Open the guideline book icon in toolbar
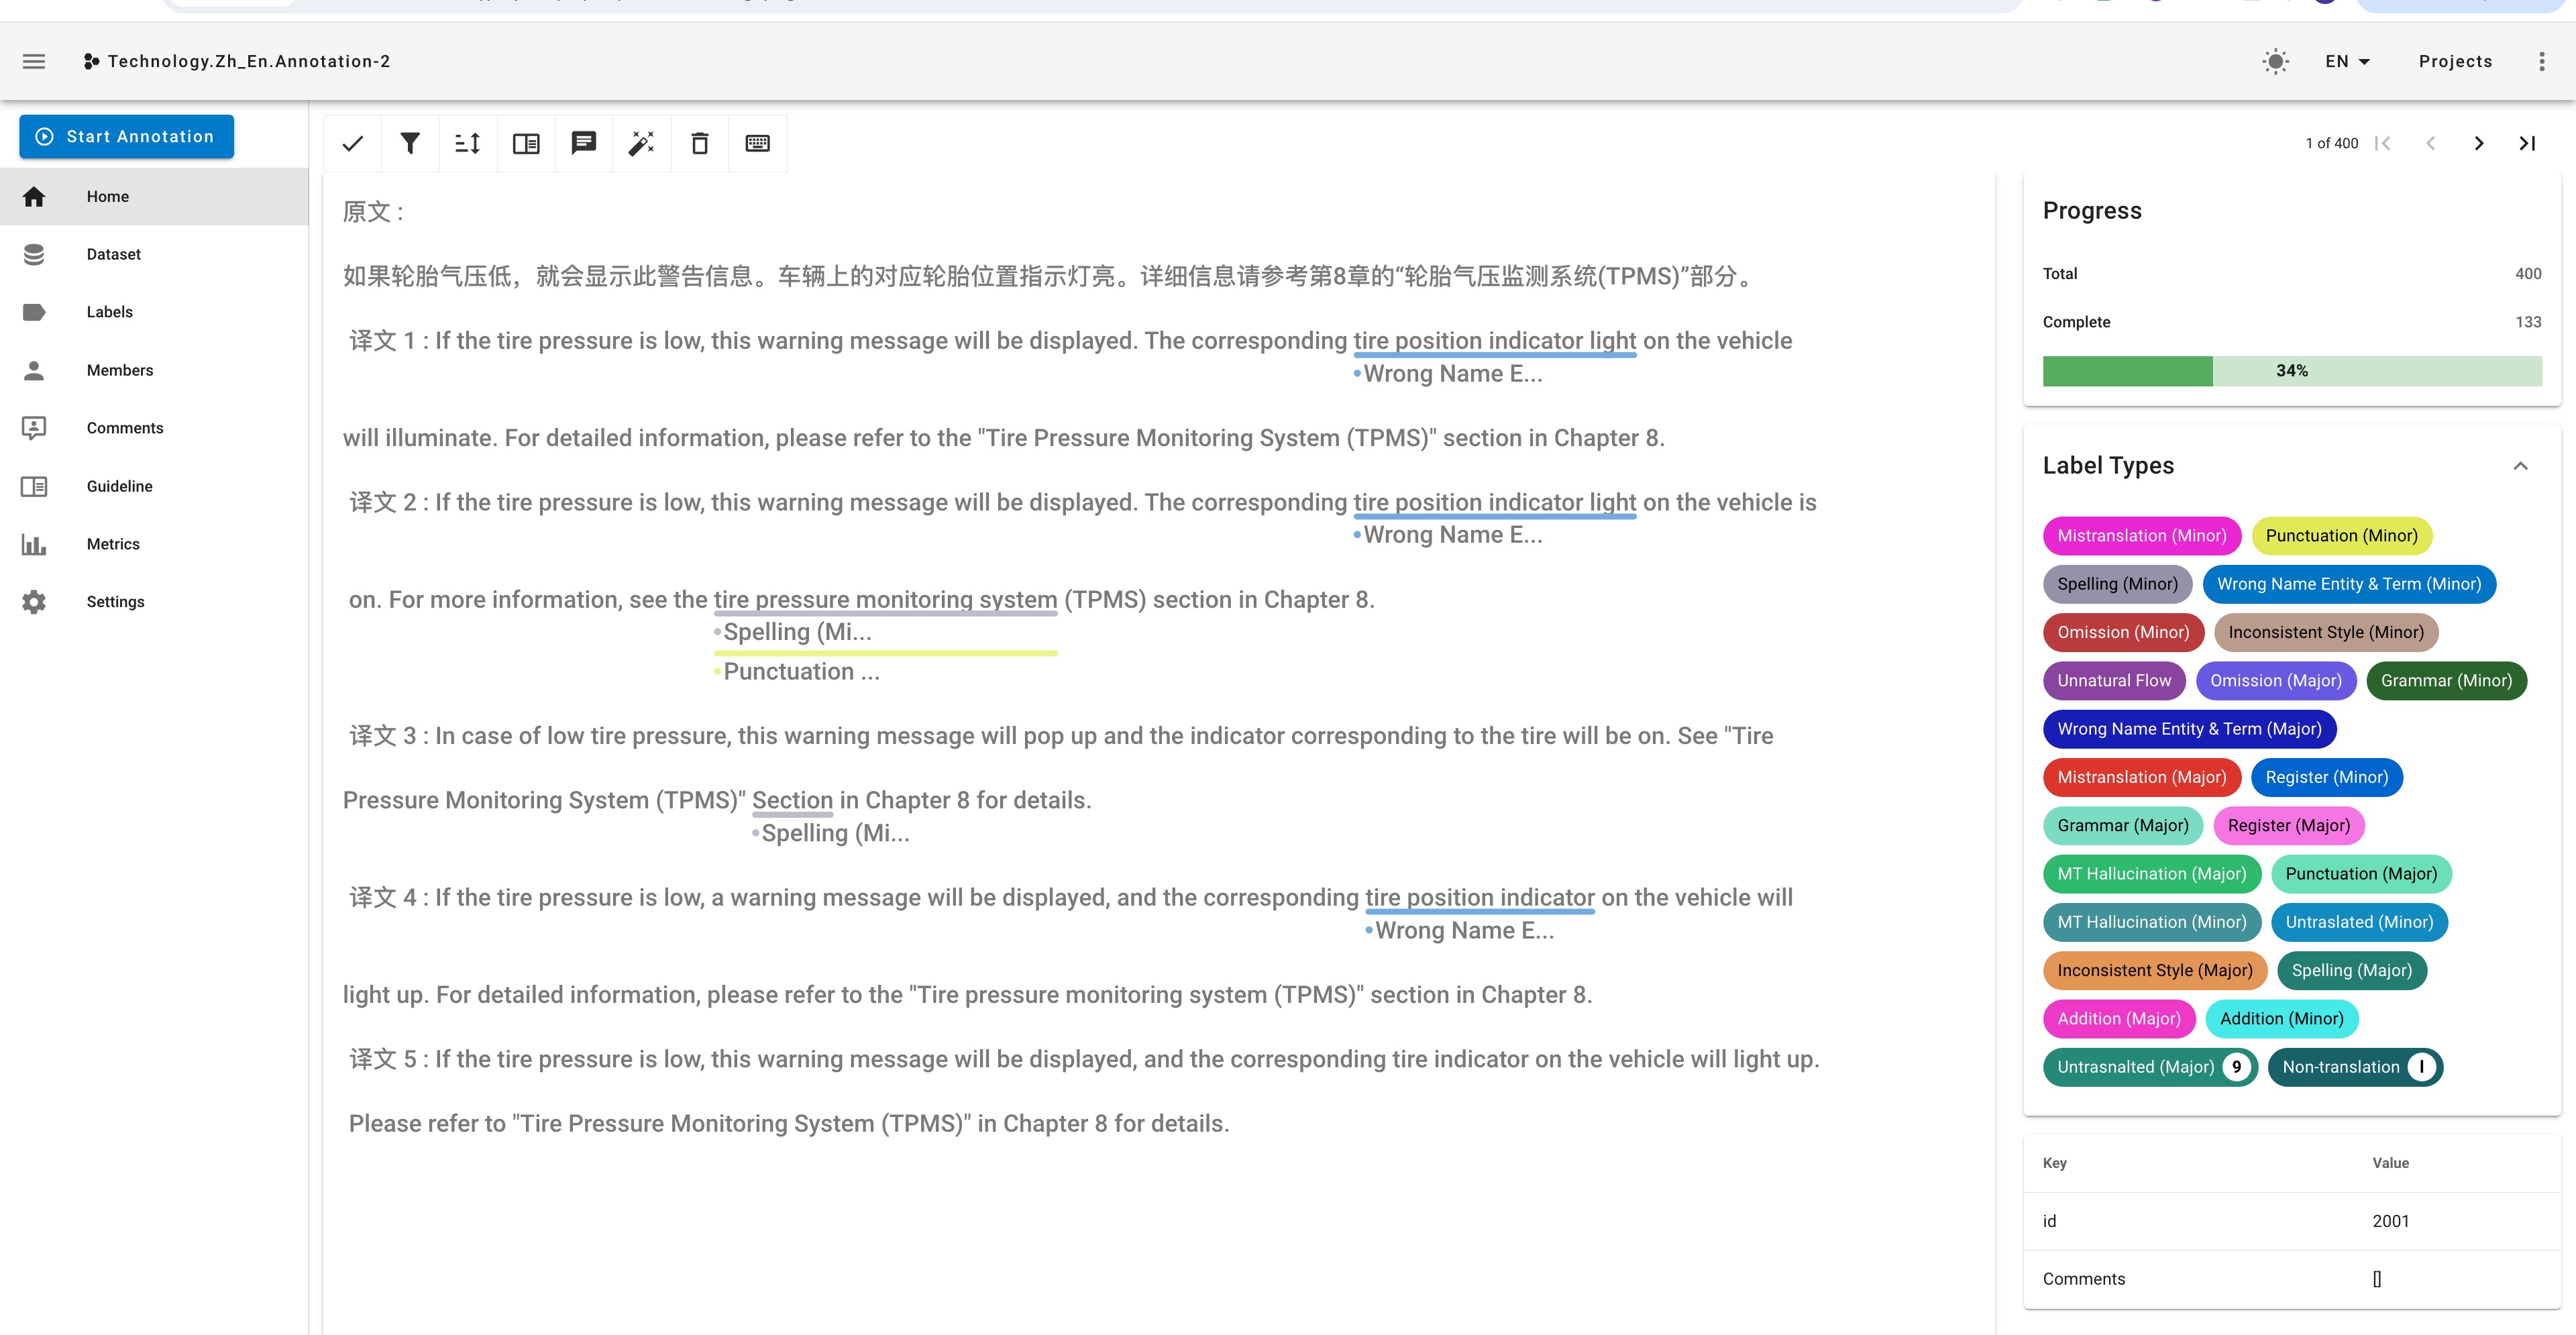The height and width of the screenshot is (1335, 2576). (526, 144)
